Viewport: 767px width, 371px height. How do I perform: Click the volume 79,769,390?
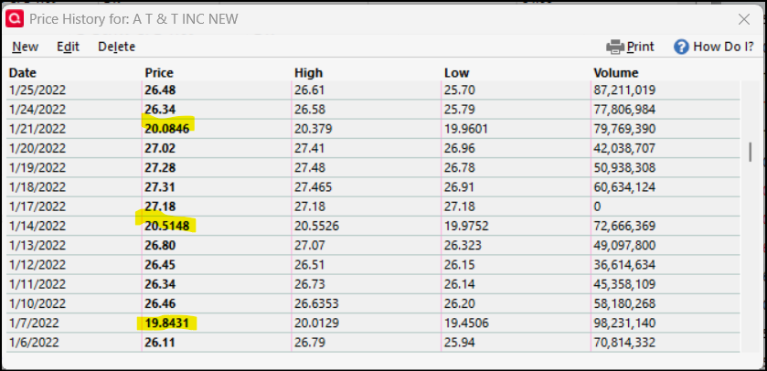[x=624, y=129]
